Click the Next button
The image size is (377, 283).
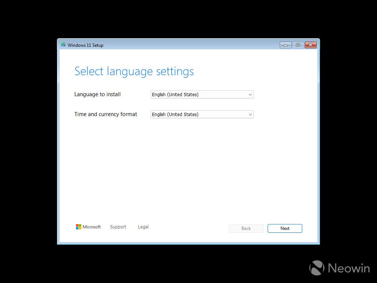[x=285, y=228]
